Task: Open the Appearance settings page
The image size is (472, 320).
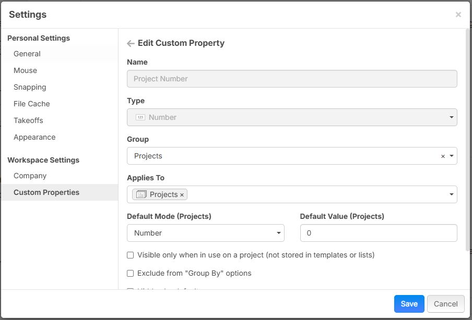Action: [34, 137]
